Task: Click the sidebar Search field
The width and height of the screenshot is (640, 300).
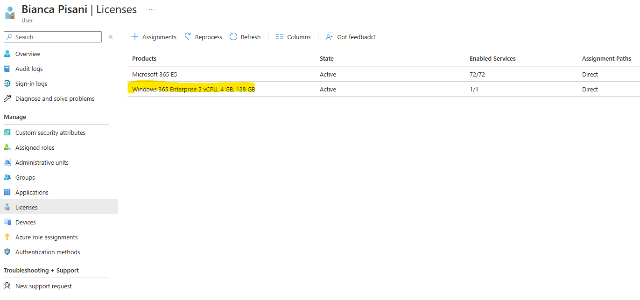Action: [53, 37]
